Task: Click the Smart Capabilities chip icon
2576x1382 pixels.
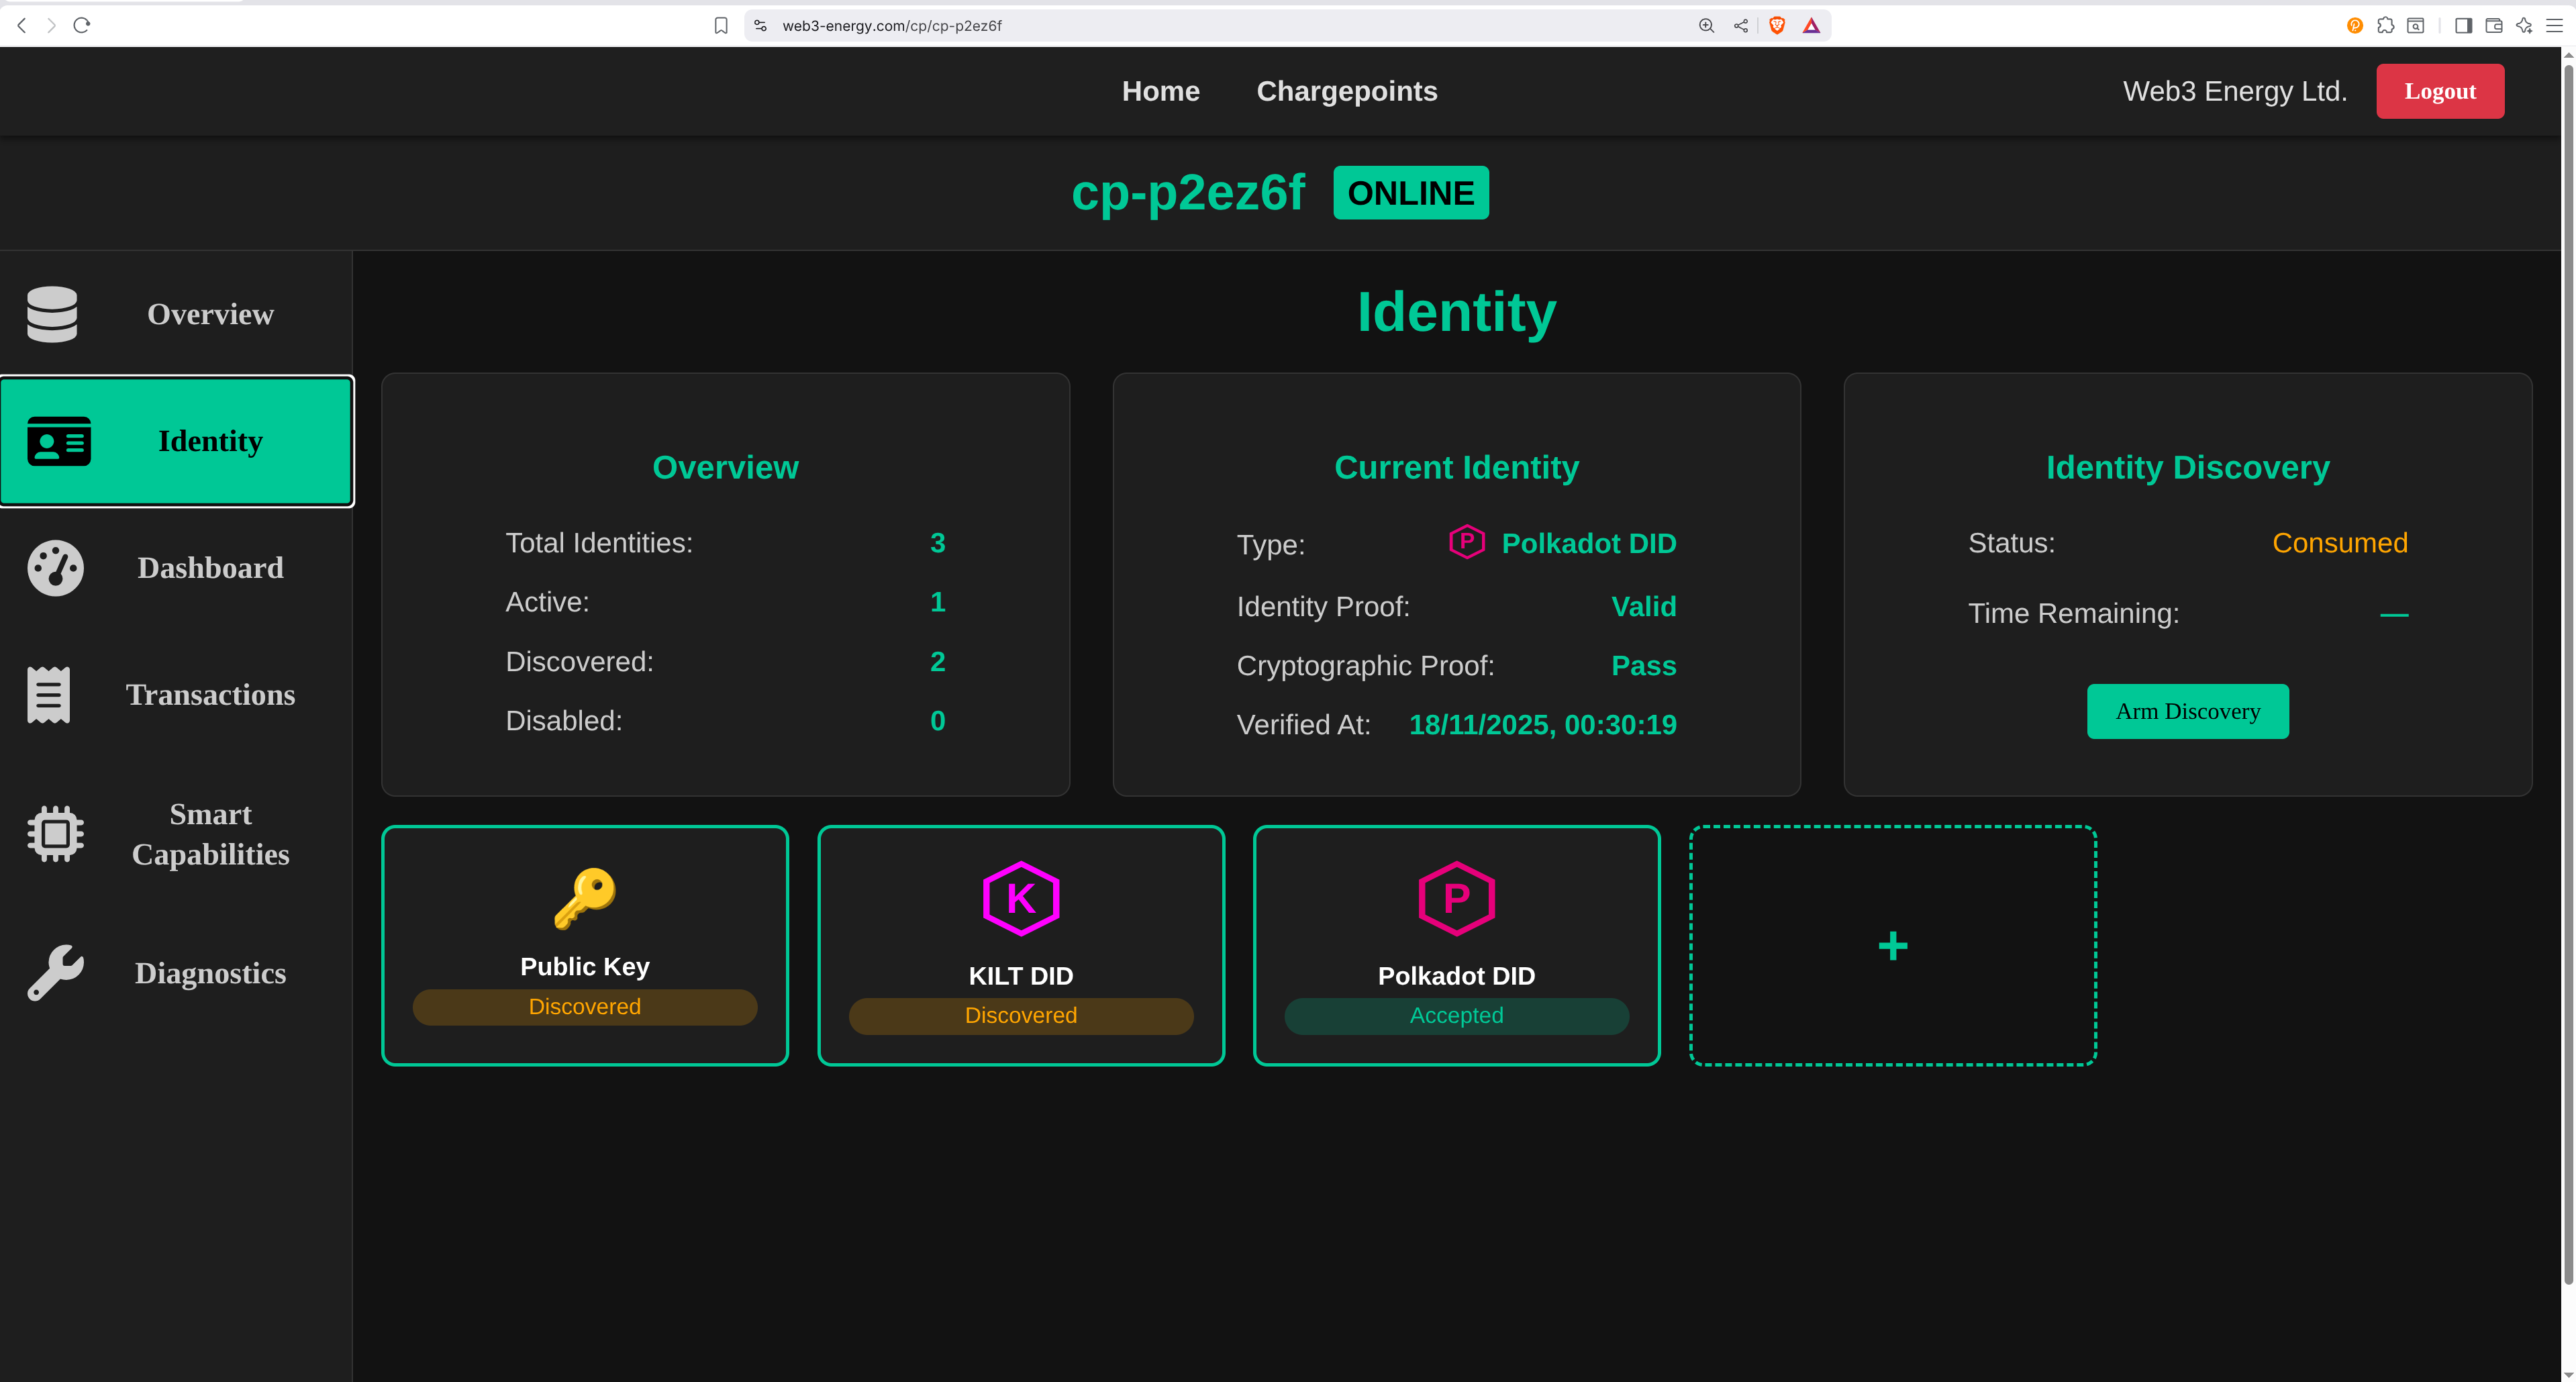Action: pos(55,834)
